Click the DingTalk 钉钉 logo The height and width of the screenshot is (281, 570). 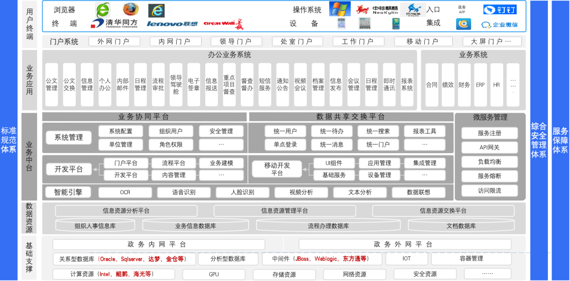pyautogui.click(x=500, y=9)
